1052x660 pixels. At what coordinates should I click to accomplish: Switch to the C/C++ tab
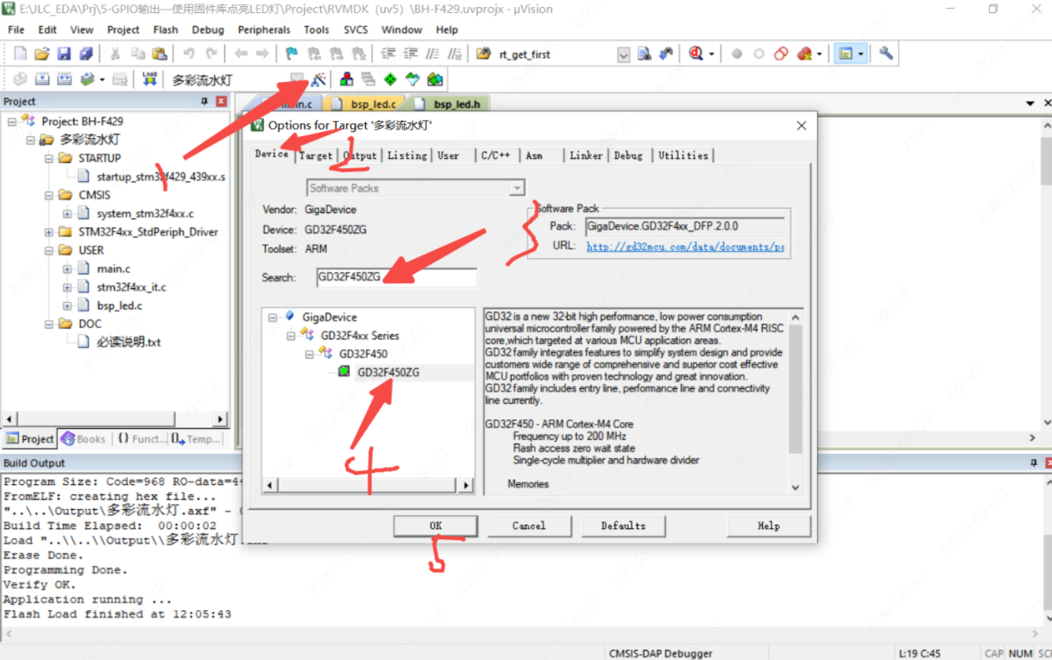(x=495, y=155)
